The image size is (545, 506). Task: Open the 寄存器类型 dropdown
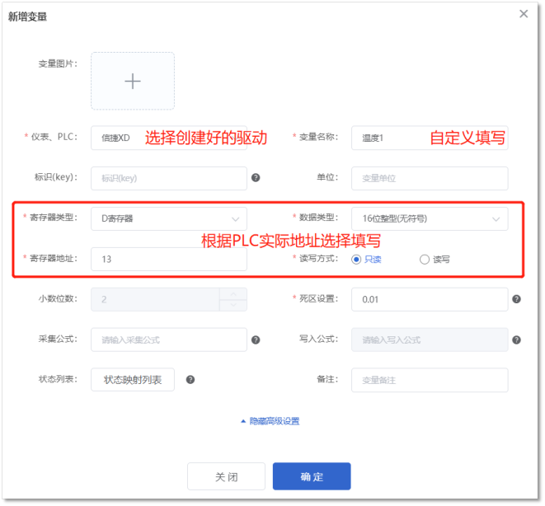(x=169, y=218)
